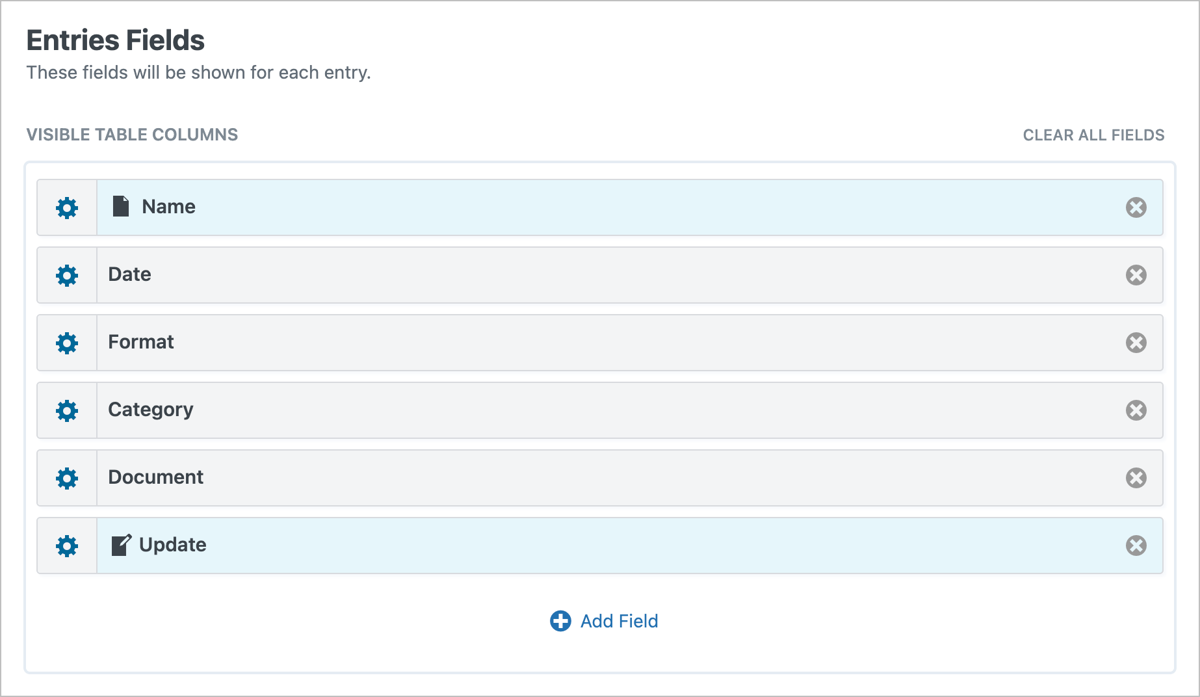Open settings gear for Date field
This screenshot has width=1200, height=697.
(x=67, y=276)
